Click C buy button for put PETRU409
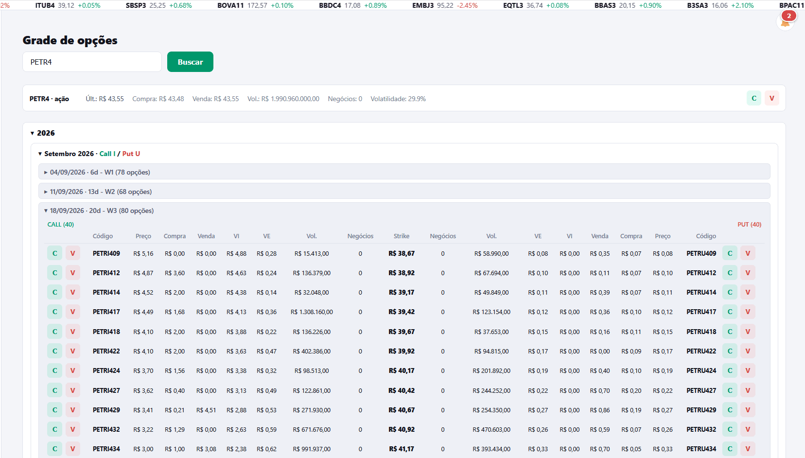805x458 pixels. tap(730, 253)
